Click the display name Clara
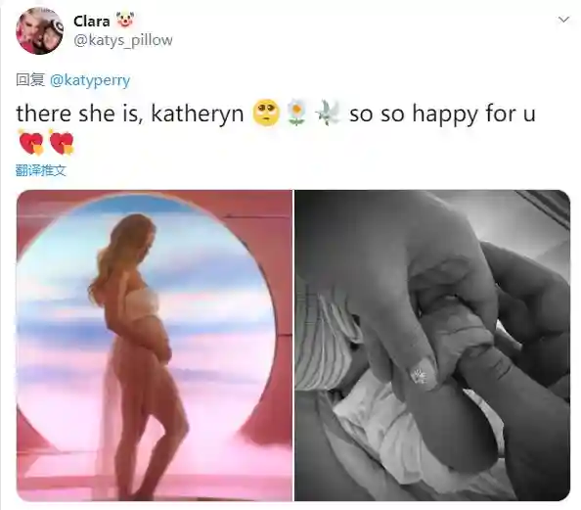The height and width of the screenshot is (510, 581). click(92, 22)
